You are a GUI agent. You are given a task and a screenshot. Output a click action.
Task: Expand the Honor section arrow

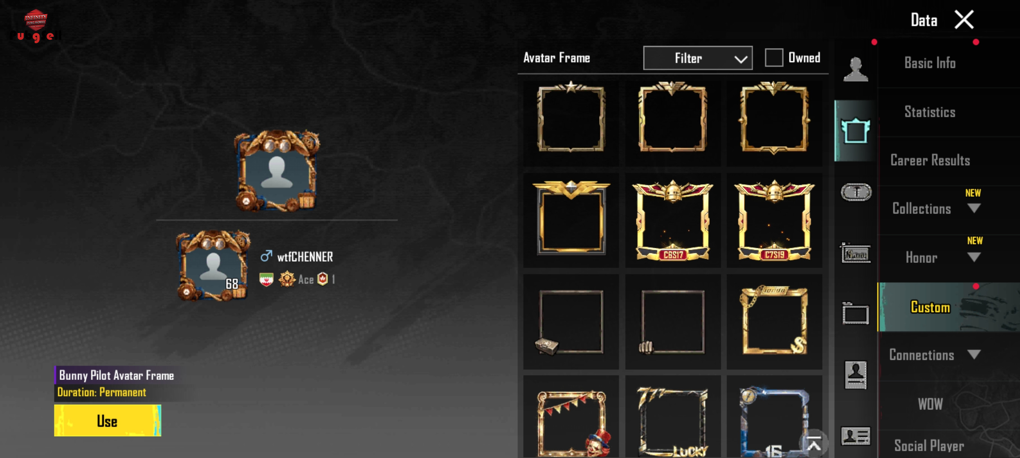[x=974, y=257]
